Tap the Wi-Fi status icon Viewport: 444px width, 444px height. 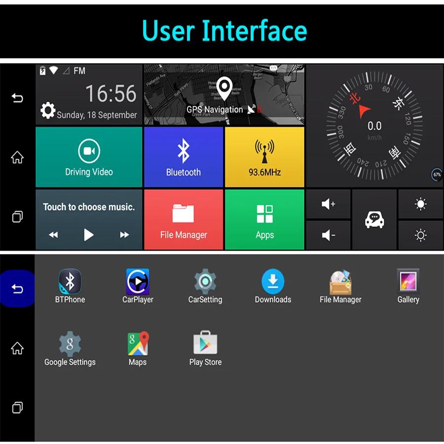tap(53, 70)
